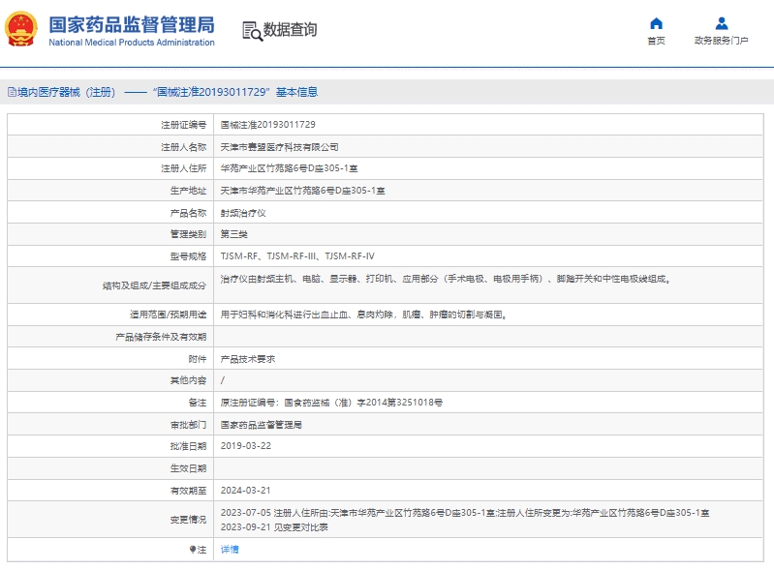The image size is (774, 570).
Task: Select production address 天津市华苑产业区竹苑路6号D座305-1室
Action: [x=302, y=191]
